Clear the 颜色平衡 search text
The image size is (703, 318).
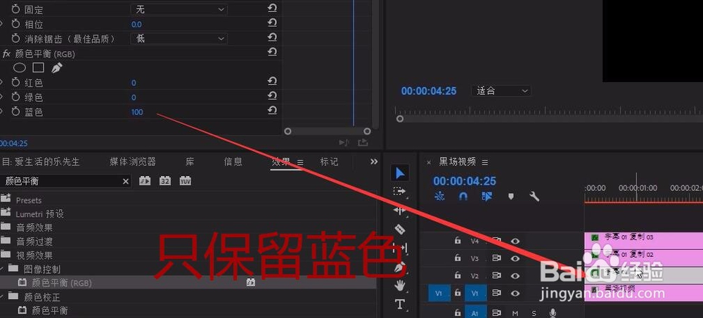pyautogui.click(x=126, y=181)
